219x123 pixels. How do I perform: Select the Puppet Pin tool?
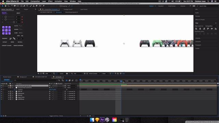point(43,6)
